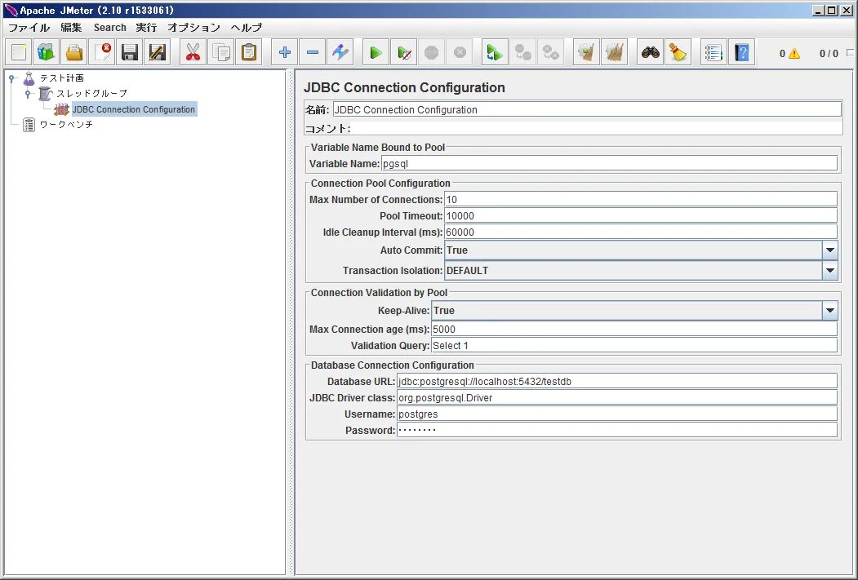Cut with the scissors icon
This screenshot has height=580, width=858.
pos(193,52)
